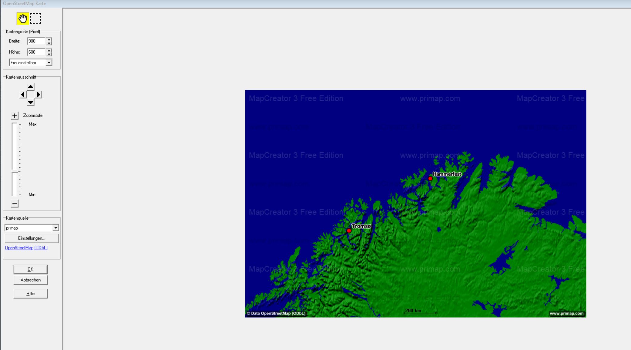The height and width of the screenshot is (350, 631).
Task: Pan map up with arrow
Action: pos(31,87)
